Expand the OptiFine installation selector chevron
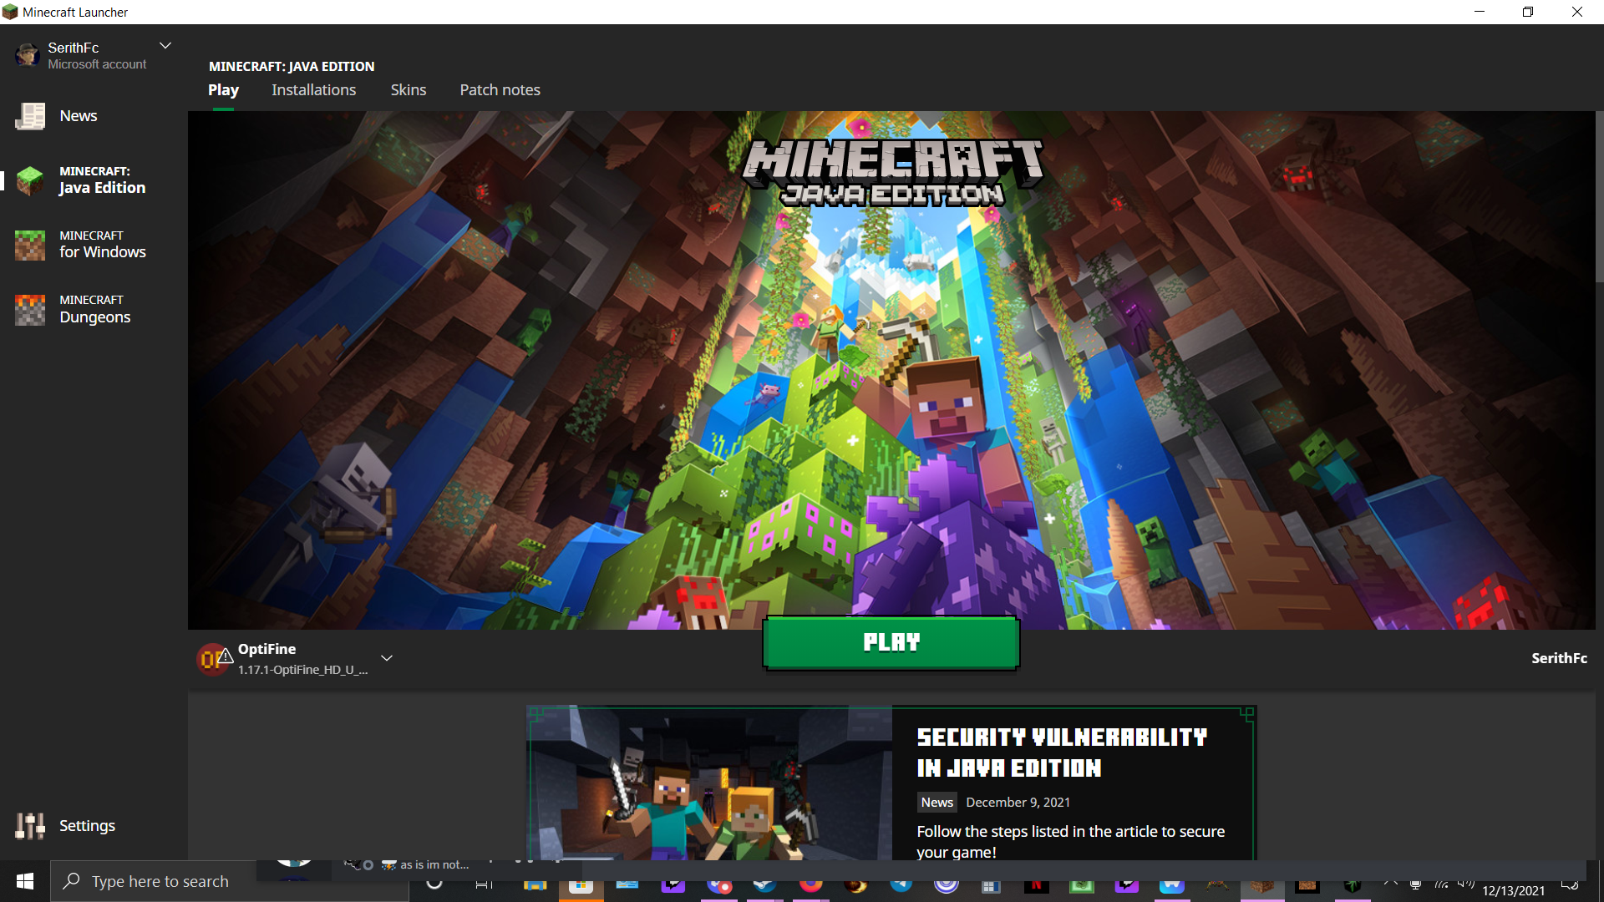 click(x=387, y=658)
